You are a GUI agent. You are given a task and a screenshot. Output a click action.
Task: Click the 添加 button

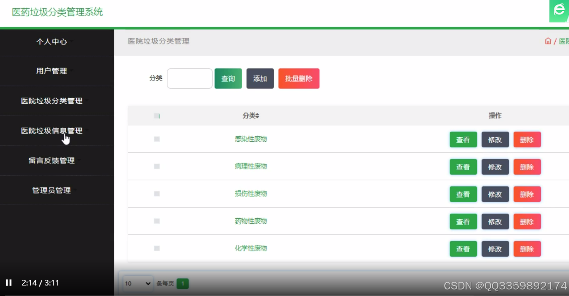260,78
